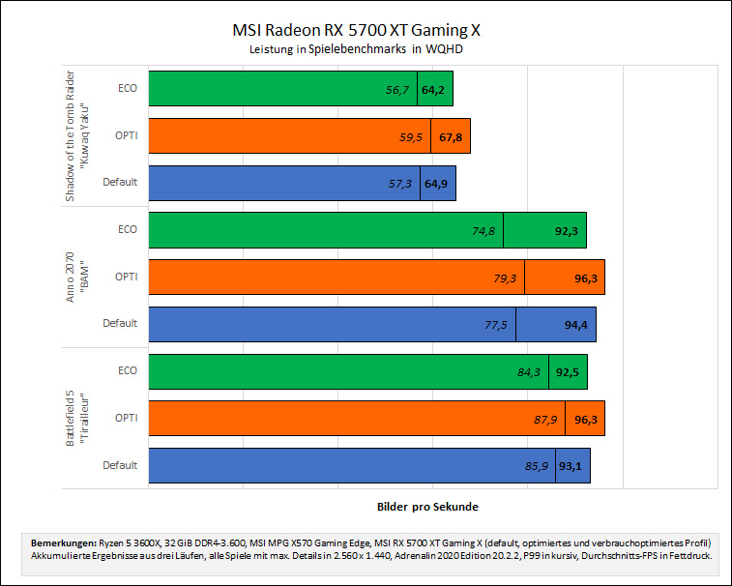Click the ECO label in the Battlefield 5 group
Image resolution: width=732 pixels, height=586 pixels.
[x=128, y=370]
